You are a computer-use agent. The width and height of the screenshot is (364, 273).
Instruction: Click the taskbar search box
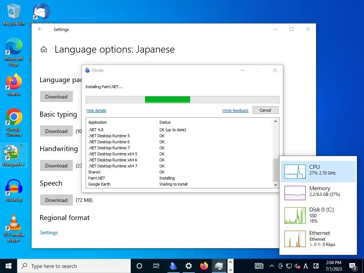pos(74,266)
